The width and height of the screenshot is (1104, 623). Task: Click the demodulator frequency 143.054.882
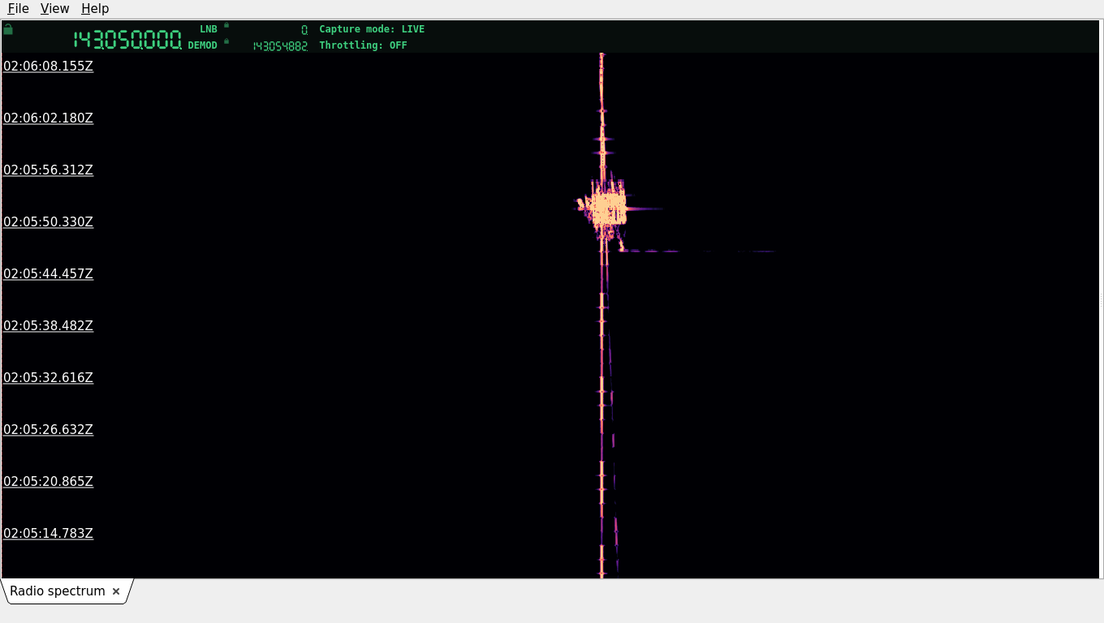280,46
